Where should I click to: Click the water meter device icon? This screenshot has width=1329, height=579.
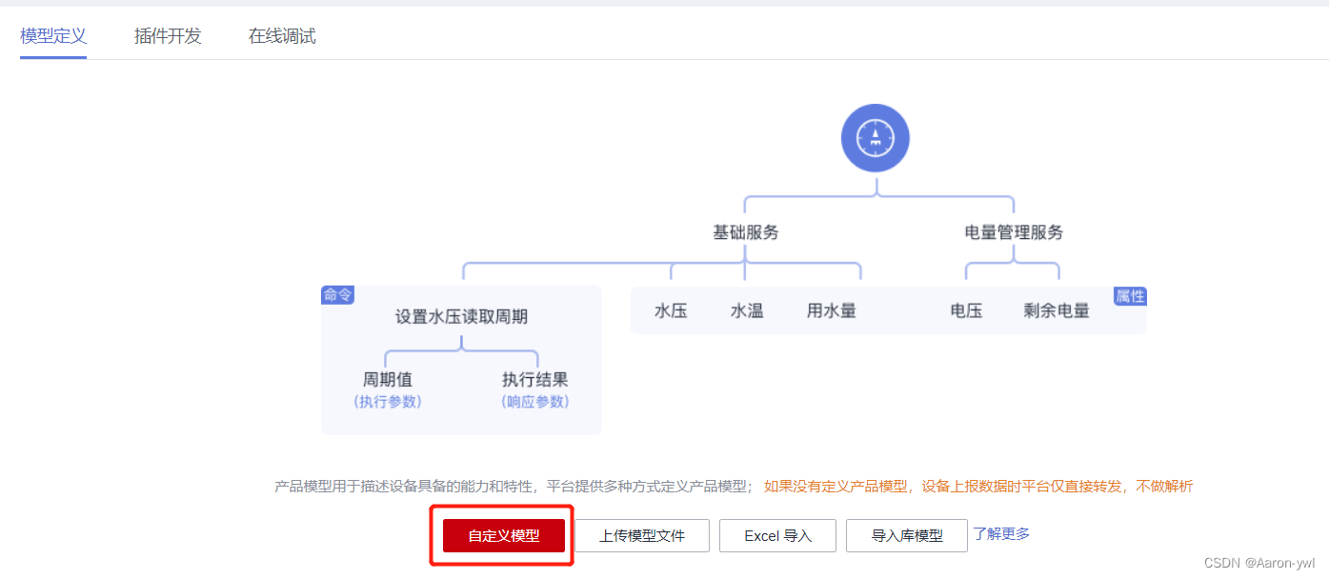pyautogui.click(x=875, y=137)
